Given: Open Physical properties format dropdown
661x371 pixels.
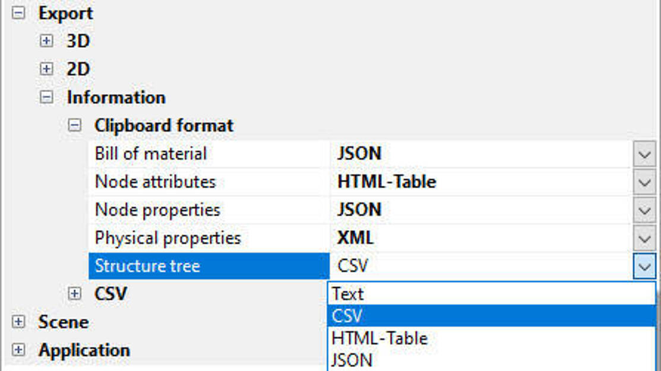Looking at the screenshot, I should [x=644, y=238].
